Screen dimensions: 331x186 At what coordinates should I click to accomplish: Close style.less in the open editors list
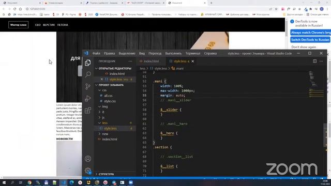point(102,79)
